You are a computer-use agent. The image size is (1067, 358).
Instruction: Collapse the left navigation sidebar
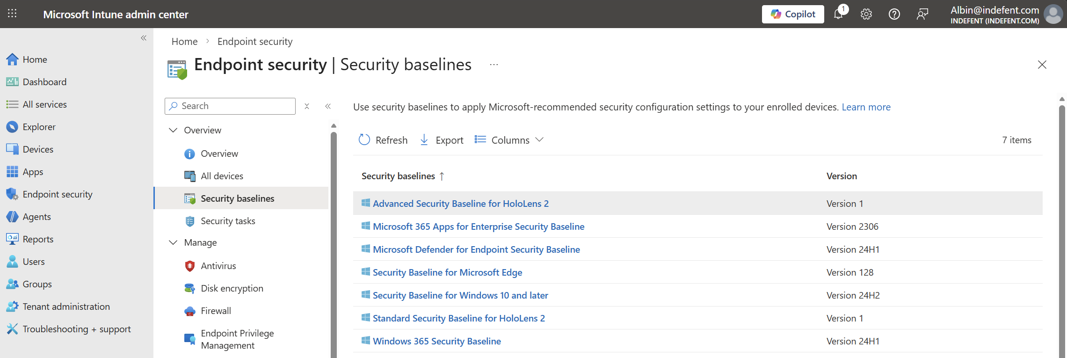click(144, 38)
